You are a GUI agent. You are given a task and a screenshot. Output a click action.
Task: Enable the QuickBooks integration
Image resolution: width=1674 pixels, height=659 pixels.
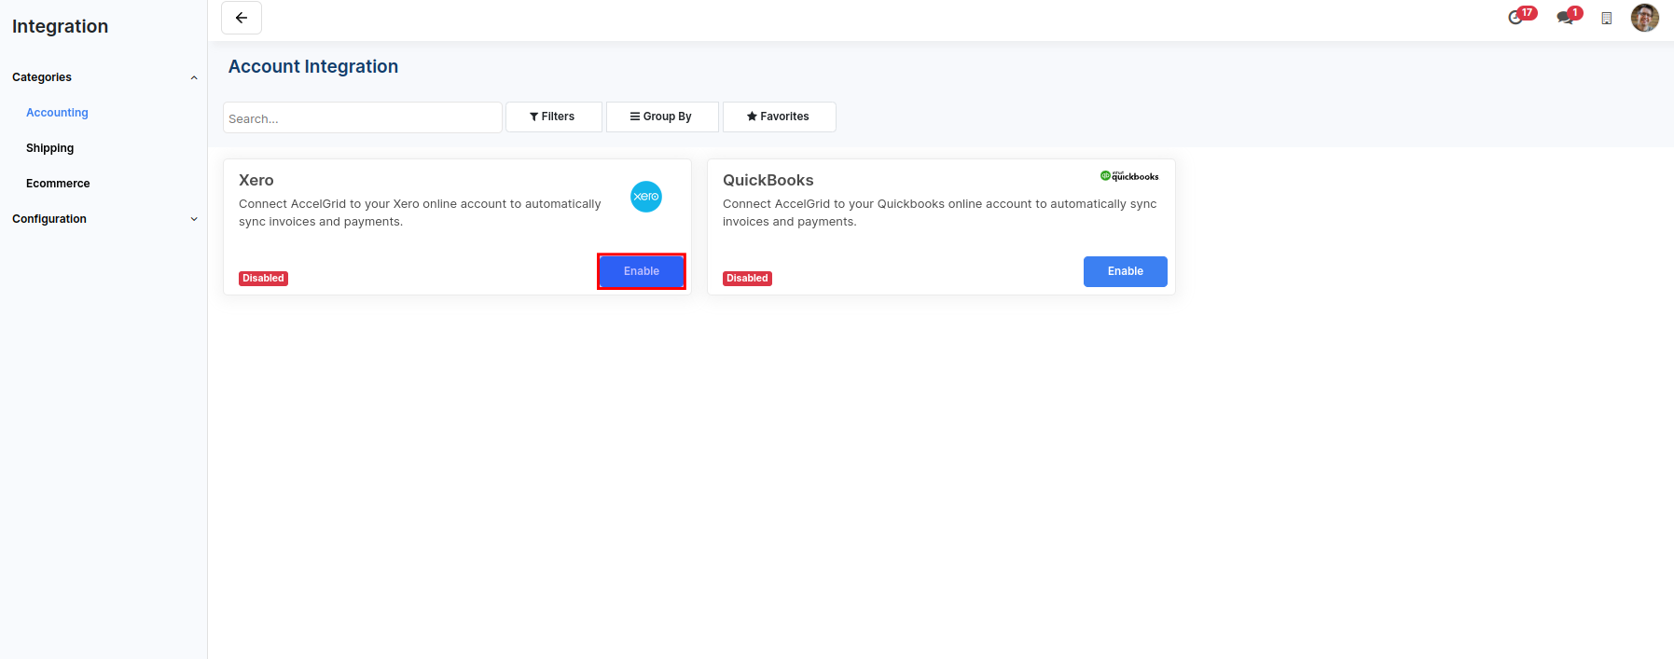coord(1125,271)
